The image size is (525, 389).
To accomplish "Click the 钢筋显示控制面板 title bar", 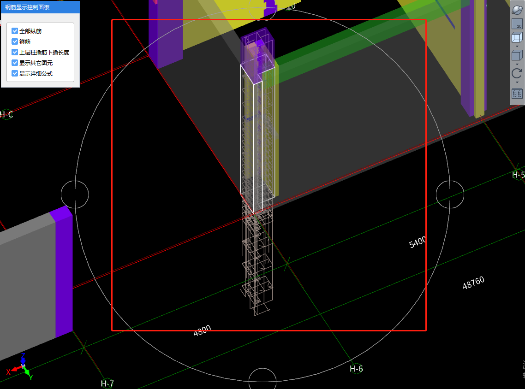I will (x=40, y=7).
